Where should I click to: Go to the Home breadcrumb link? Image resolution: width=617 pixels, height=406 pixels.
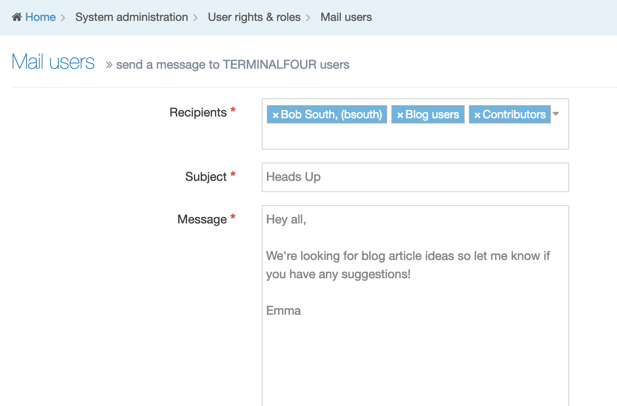[40, 17]
